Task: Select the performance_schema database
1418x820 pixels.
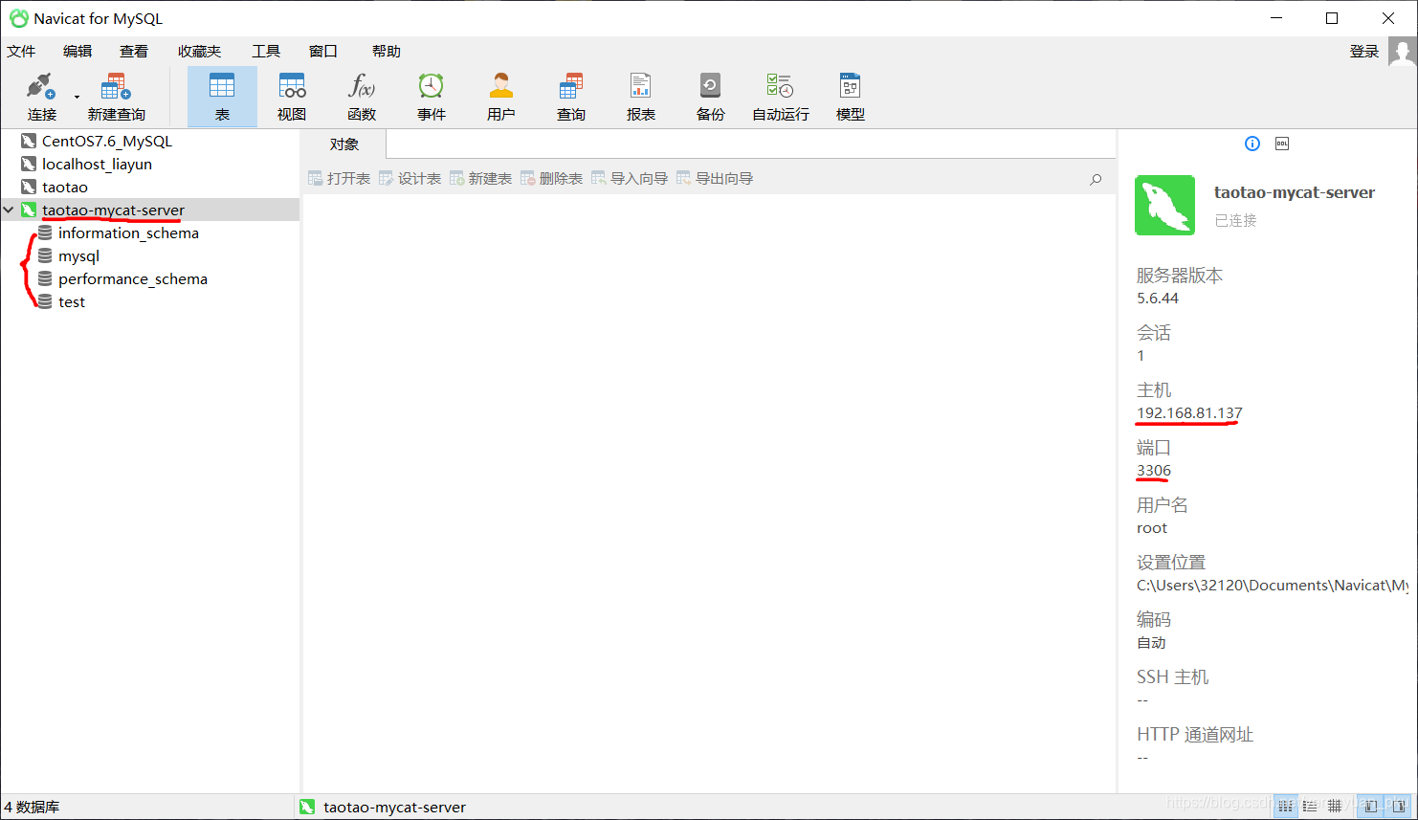Action: [x=132, y=278]
